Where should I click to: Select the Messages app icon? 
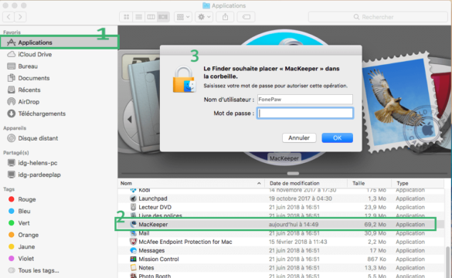[x=133, y=250]
